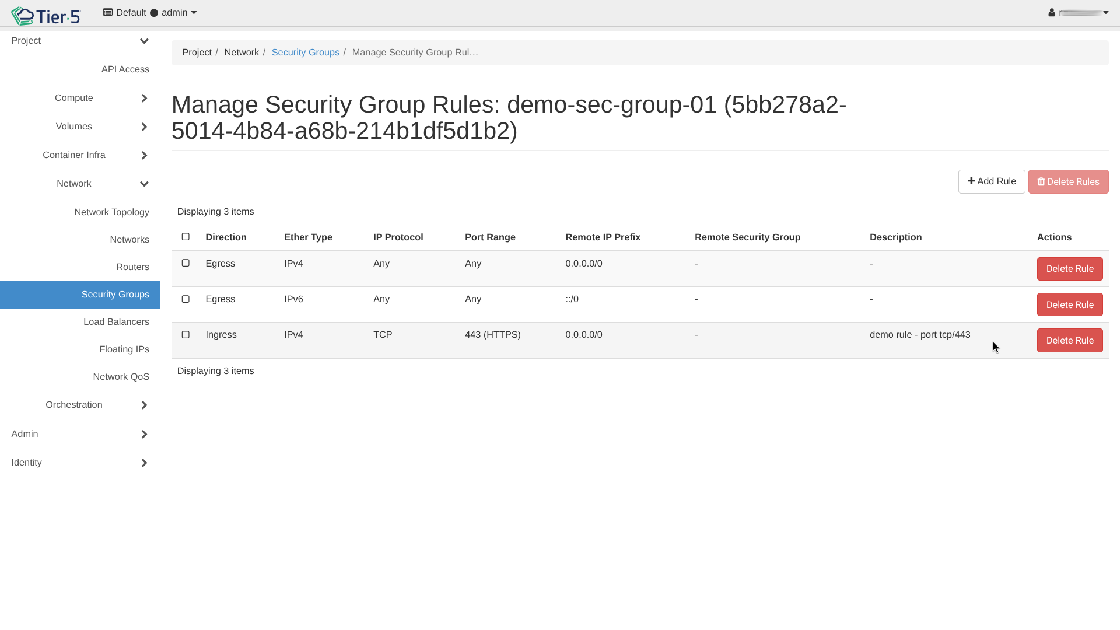Click the Tier 5 logo icon

point(23,16)
